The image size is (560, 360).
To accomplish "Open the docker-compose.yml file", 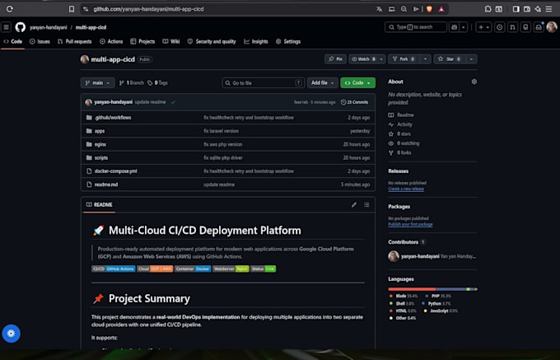I will [x=116, y=171].
